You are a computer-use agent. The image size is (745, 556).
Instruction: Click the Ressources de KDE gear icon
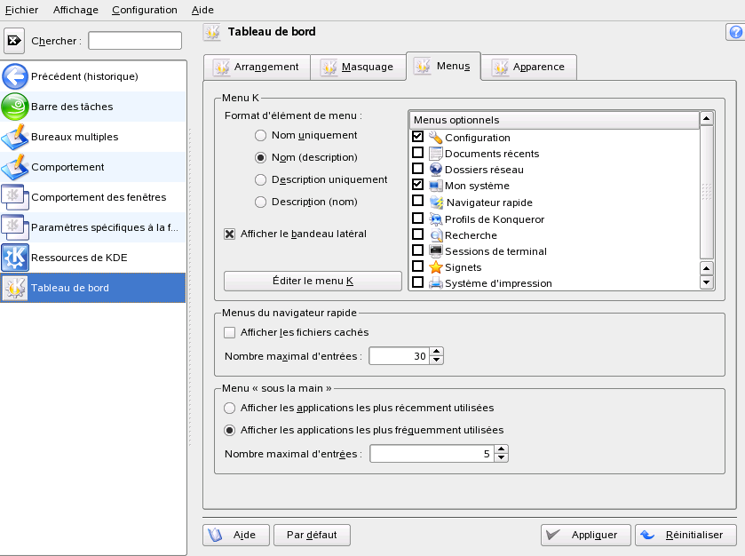[15, 258]
